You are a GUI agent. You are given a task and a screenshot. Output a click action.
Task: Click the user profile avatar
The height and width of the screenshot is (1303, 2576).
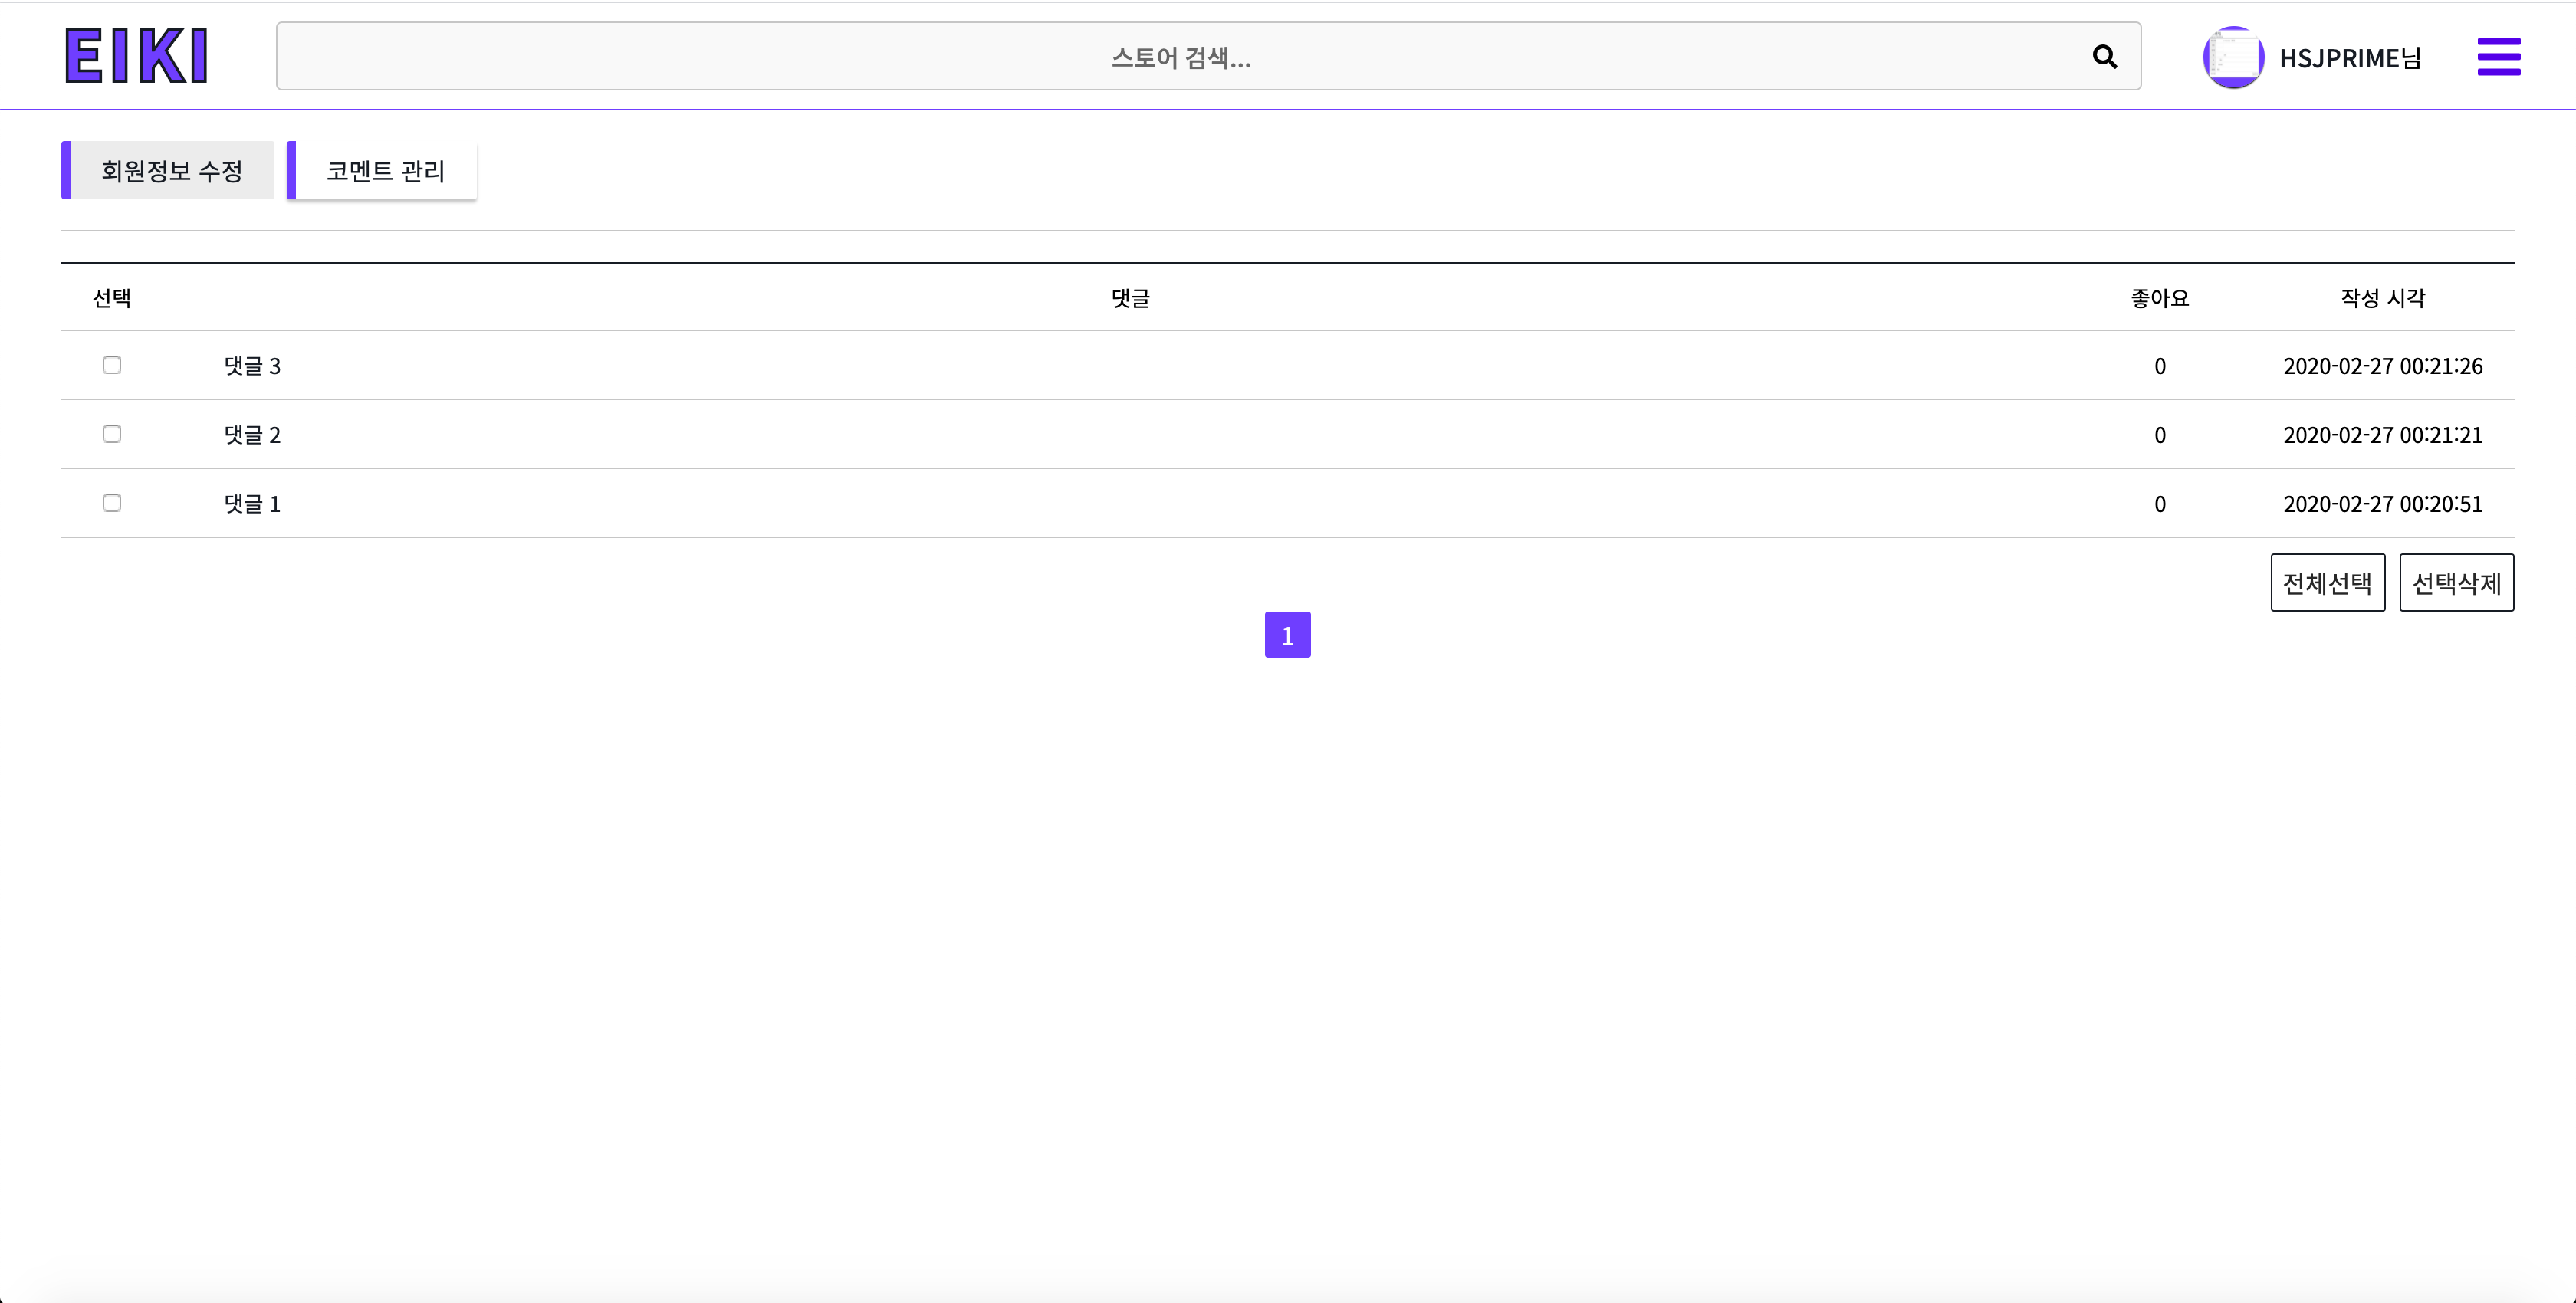tap(2233, 57)
